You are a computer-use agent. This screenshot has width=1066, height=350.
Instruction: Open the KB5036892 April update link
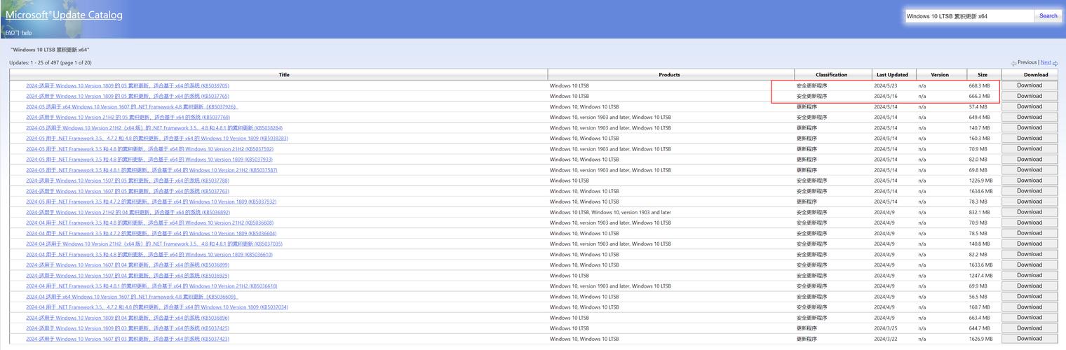(x=128, y=212)
